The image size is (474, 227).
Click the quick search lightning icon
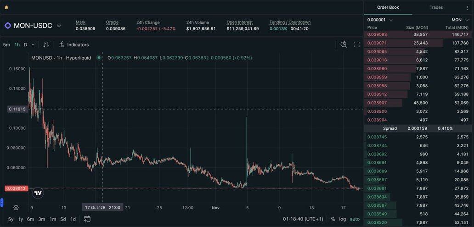pyautogui.click(x=344, y=44)
